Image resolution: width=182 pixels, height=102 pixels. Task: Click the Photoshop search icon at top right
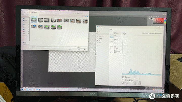click(x=163, y=14)
